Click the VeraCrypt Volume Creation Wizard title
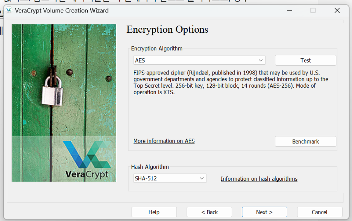Screen dimensions: 352x221 point(62,11)
